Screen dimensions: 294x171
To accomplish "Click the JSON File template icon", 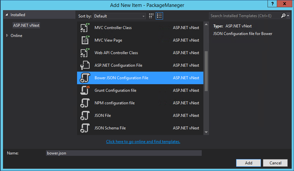I will (85, 116).
